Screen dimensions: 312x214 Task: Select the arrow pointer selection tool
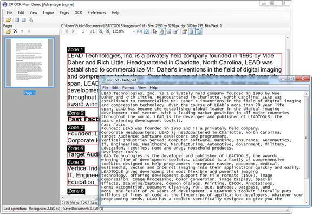click(x=155, y=31)
